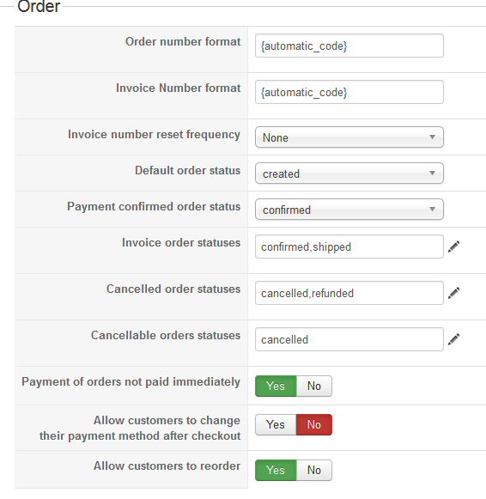Click the Order number format field
The image size is (486, 499).
(349, 46)
